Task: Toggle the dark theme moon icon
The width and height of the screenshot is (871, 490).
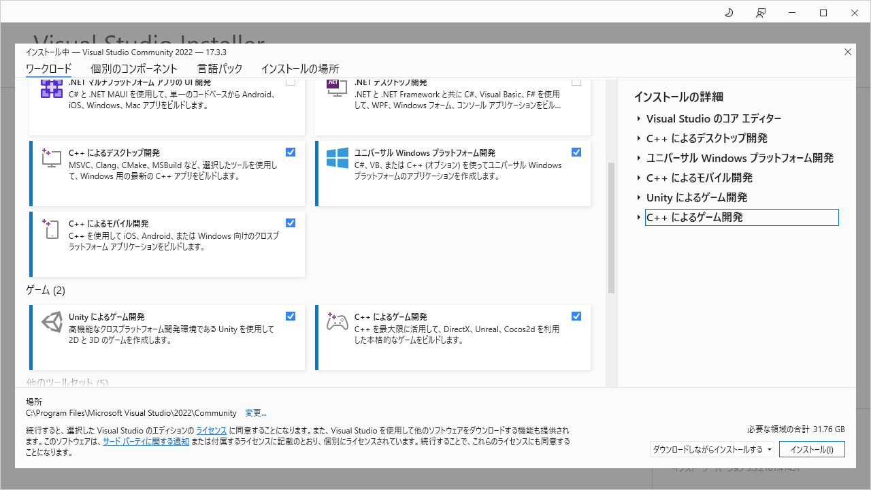Action: (729, 13)
